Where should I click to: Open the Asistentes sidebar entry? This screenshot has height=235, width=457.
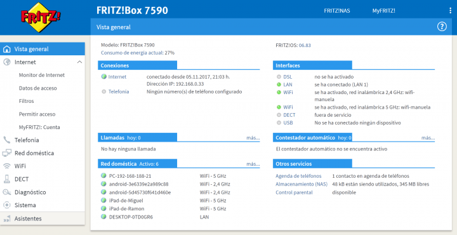(43, 218)
